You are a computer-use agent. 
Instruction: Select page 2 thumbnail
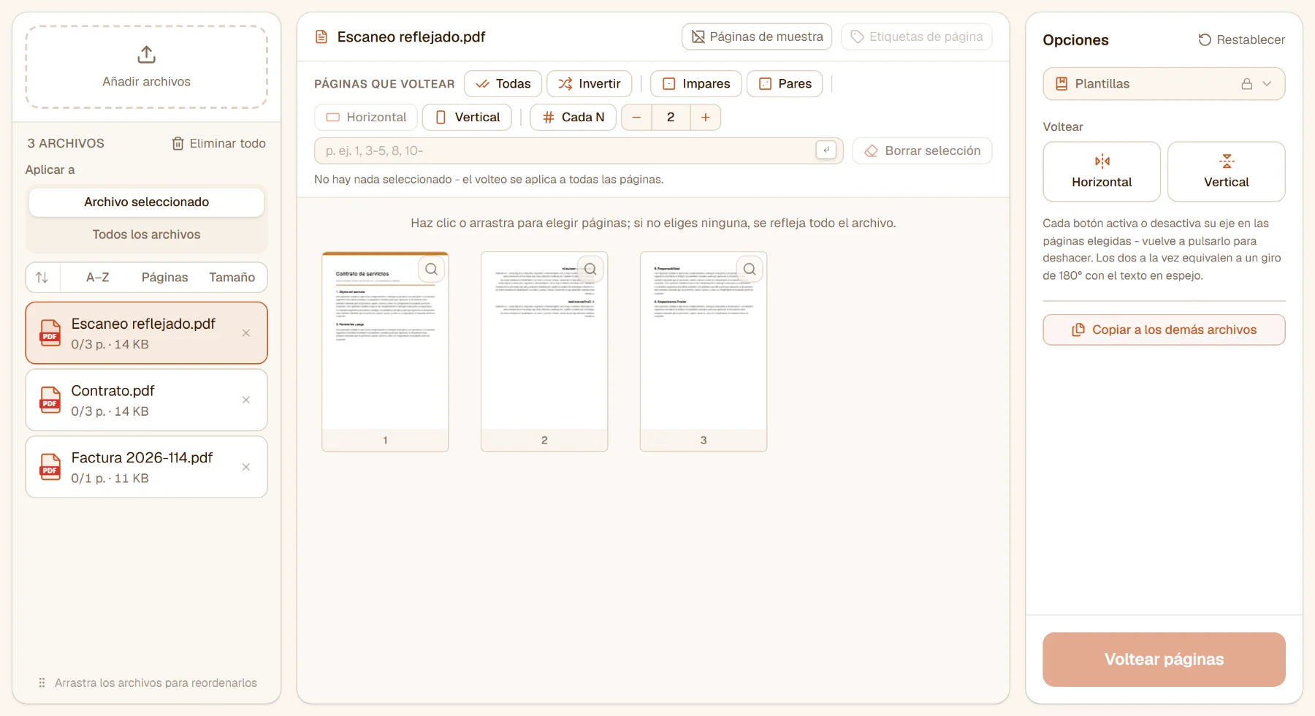[544, 351]
